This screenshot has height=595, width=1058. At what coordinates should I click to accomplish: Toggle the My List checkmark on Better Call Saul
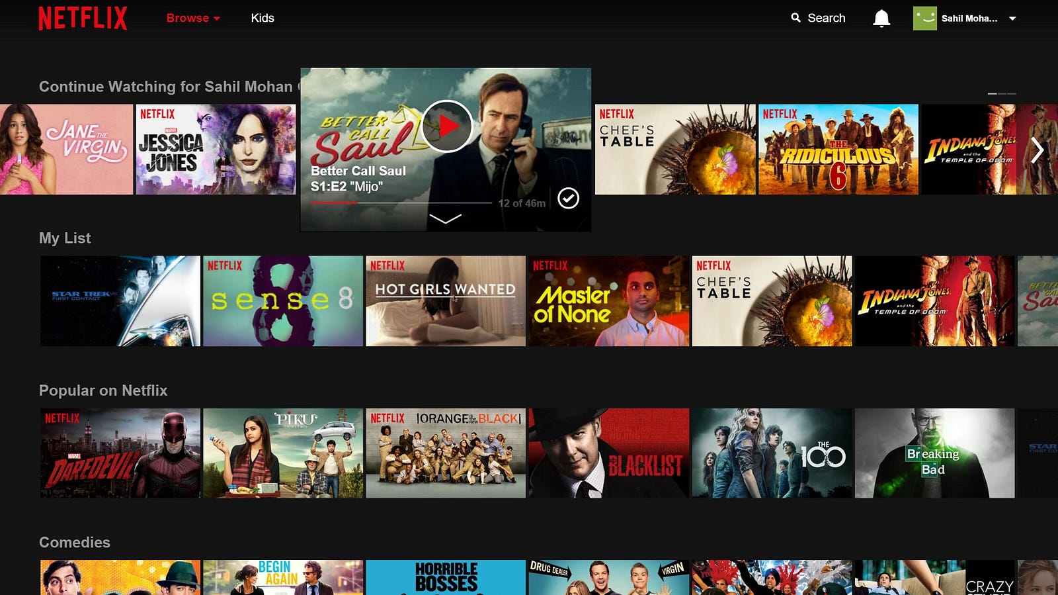coord(568,198)
